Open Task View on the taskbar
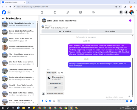Screen dimensions: 137x110 tap(13, 108)
